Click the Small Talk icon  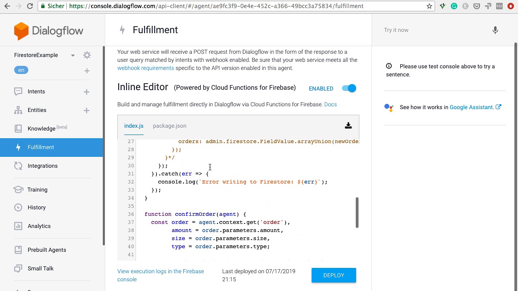18,268
